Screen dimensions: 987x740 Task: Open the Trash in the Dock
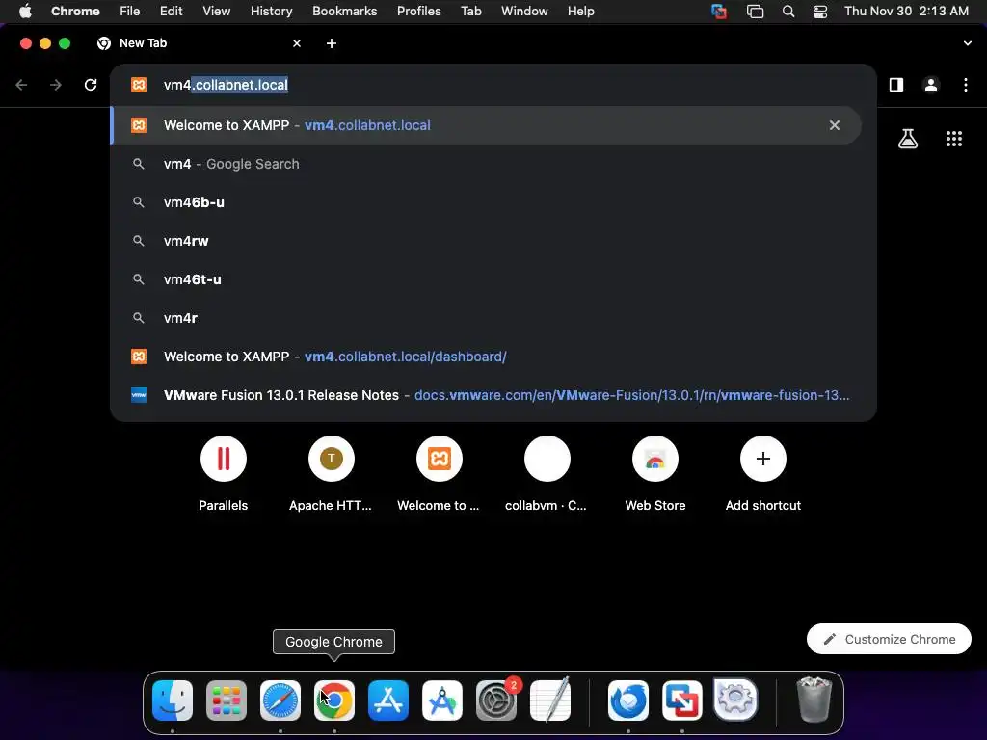[814, 699]
